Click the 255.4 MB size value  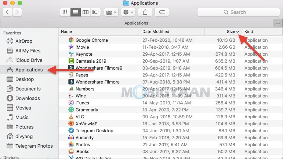225,103
